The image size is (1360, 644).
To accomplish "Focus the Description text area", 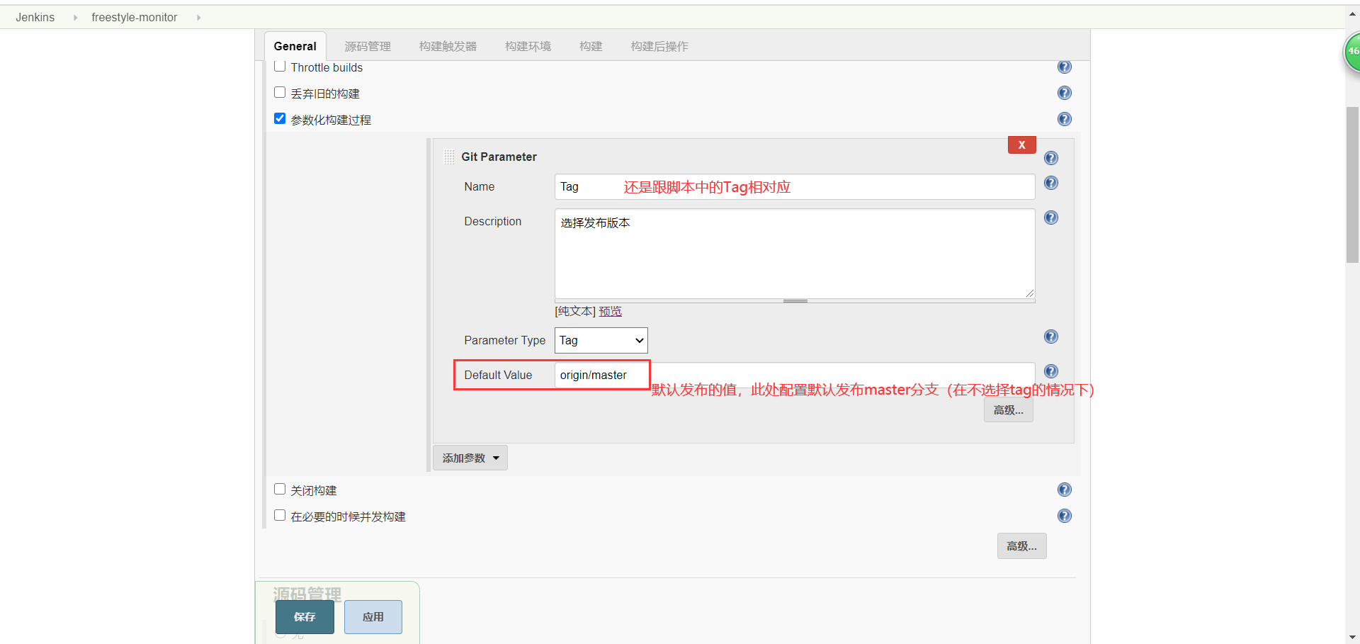I will tap(795, 253).
